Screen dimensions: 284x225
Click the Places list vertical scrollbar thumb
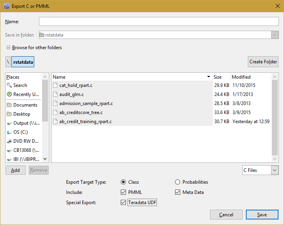(x=45, y=101)
